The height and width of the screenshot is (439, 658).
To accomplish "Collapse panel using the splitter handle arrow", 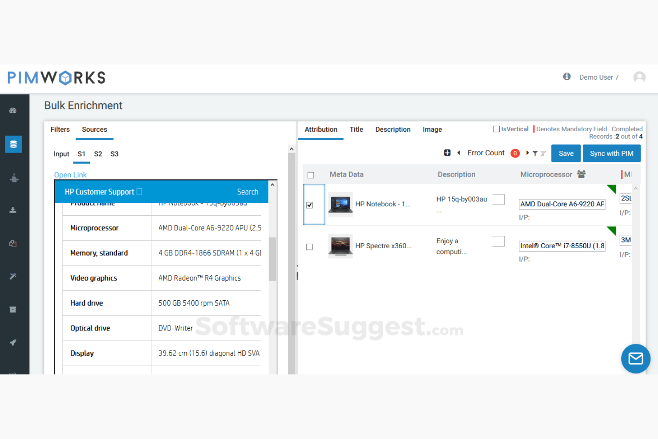I will pyautogui.click(x=297, y=266).
